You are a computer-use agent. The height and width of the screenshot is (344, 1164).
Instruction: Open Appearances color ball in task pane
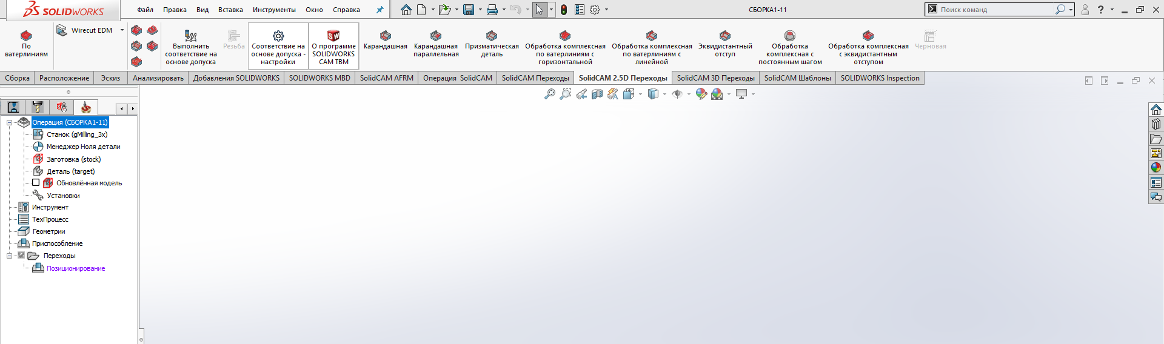[1156, 168]
